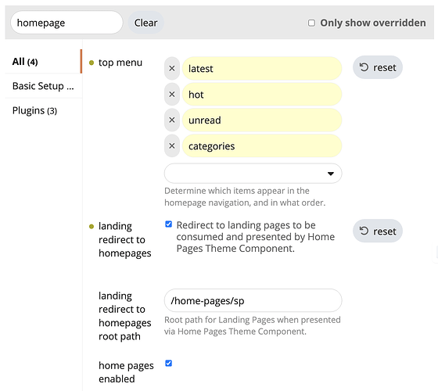Delete 'unread' entry via X icon
The width and height of the screenshot is (438, 391).
172,120
